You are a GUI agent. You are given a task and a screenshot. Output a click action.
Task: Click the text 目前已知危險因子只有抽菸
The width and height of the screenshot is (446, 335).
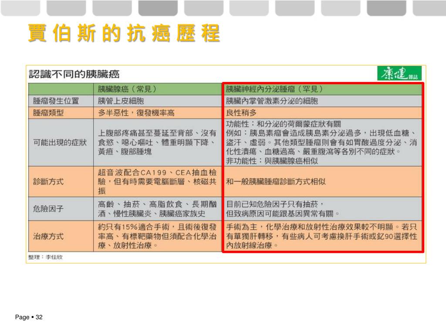[x=273, y=204]
